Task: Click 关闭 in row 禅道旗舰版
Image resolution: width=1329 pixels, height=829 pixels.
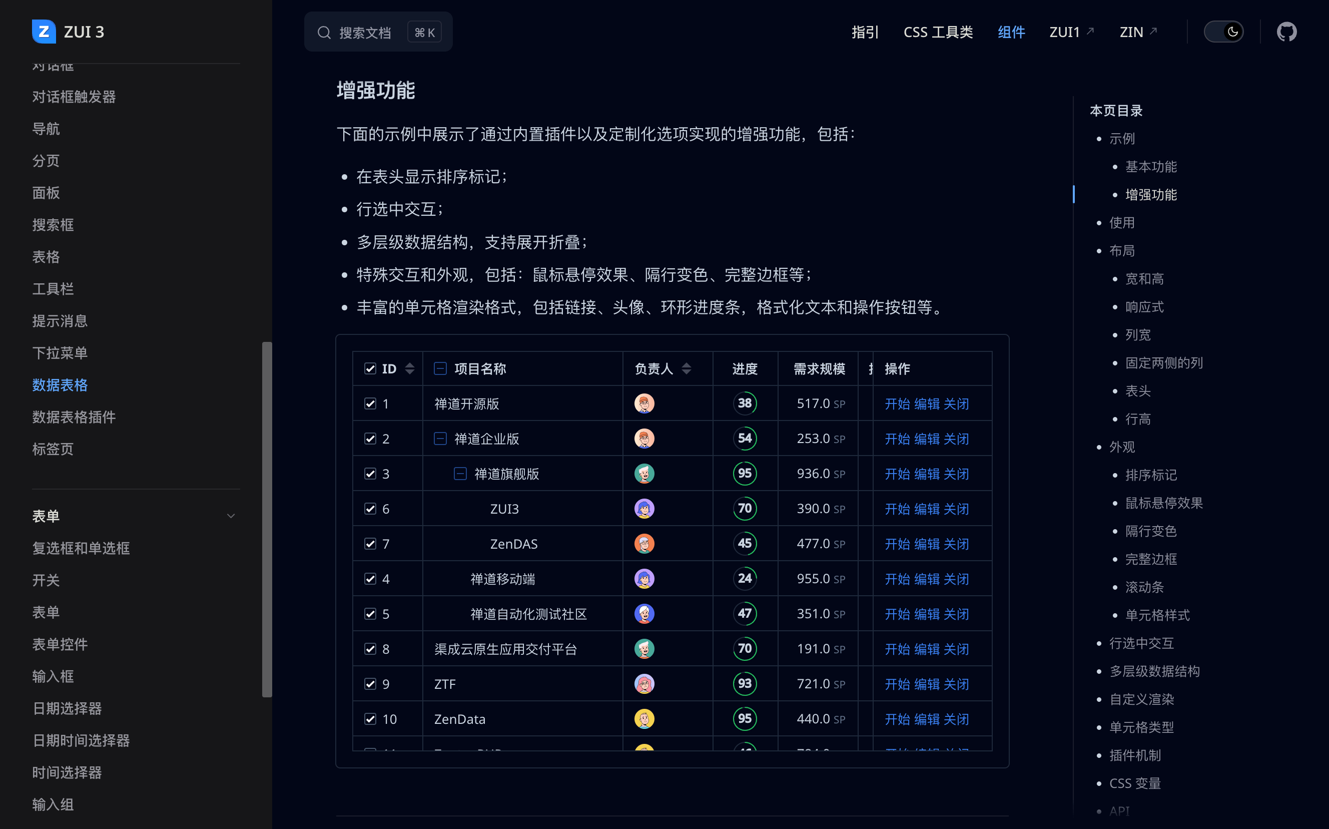Action: click(x=956, y=474)
